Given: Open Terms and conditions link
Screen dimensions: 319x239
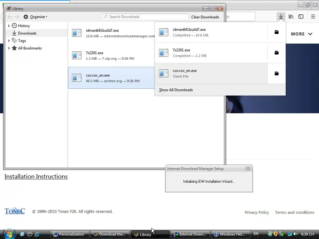Looking at the screenshot, I should pyautogui.click(x=295, y=212).
